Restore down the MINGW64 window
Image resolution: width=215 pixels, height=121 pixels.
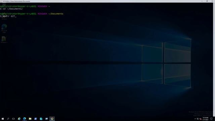[x=207, y=1]
